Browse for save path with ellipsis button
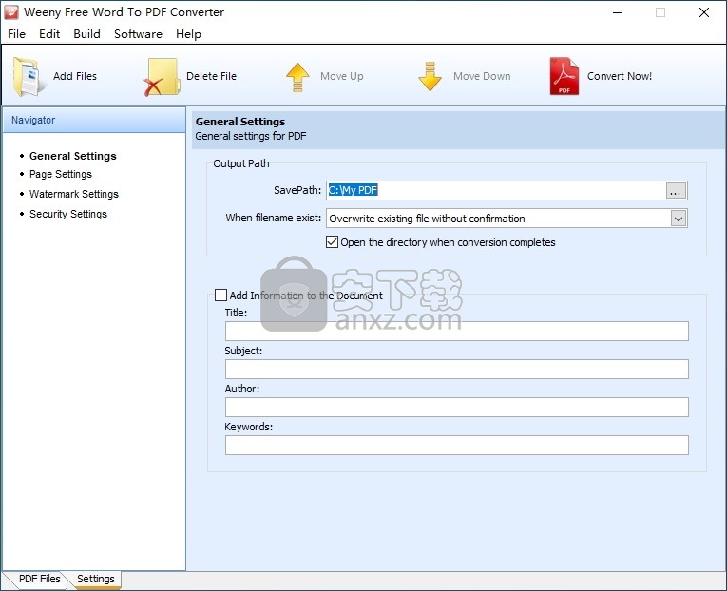 click(x=676, y=191)
